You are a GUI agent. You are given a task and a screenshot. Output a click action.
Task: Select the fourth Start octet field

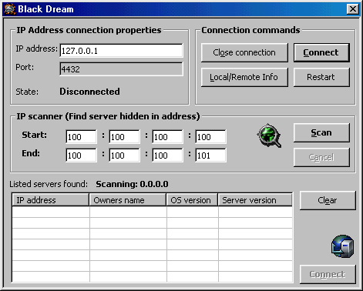click(x=210, y=136)
